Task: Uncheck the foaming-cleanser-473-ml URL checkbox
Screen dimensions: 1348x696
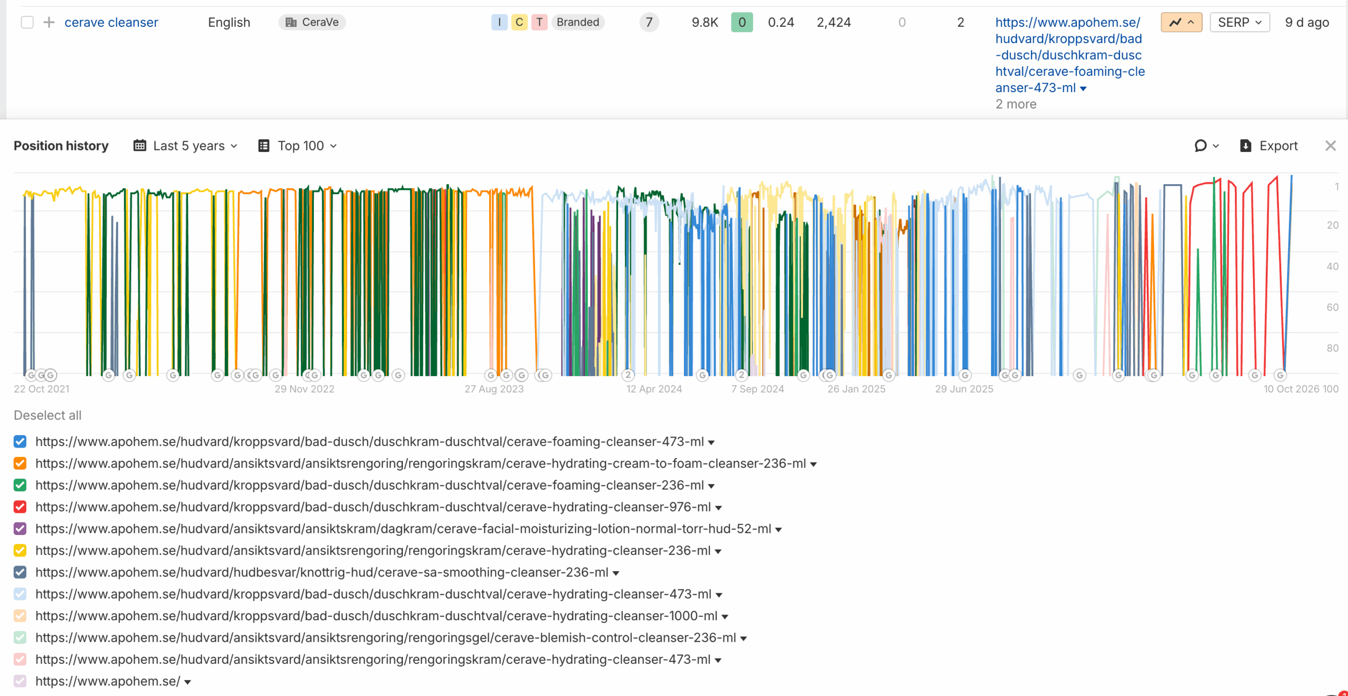Action: 20,441
